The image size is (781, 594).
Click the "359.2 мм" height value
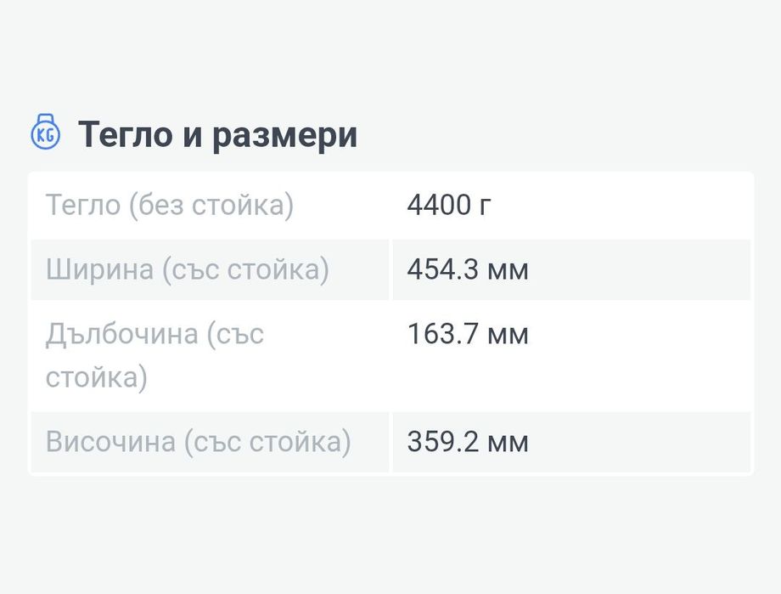point(468,442)
